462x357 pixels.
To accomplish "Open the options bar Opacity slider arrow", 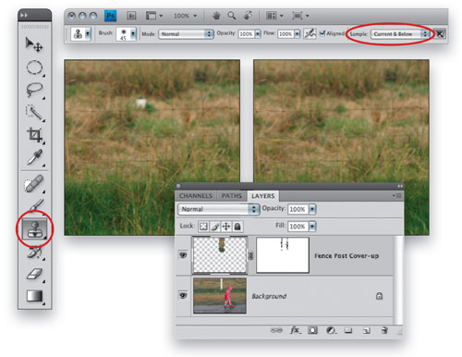I will 258,33.
